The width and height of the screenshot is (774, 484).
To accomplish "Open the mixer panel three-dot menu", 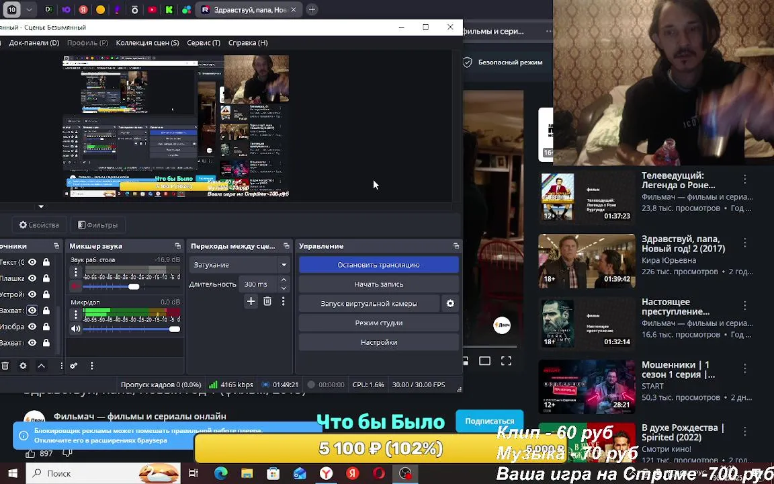I will point(92,366).
